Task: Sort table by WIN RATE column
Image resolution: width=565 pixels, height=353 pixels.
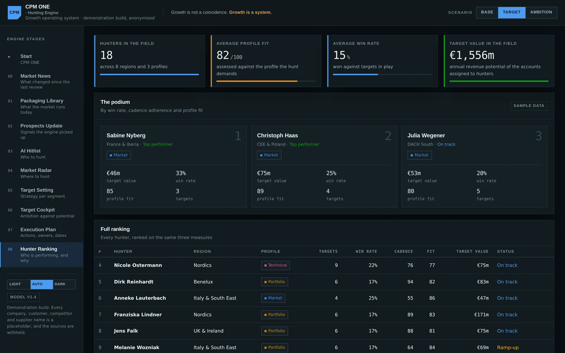Action: [x=366, y=252]
